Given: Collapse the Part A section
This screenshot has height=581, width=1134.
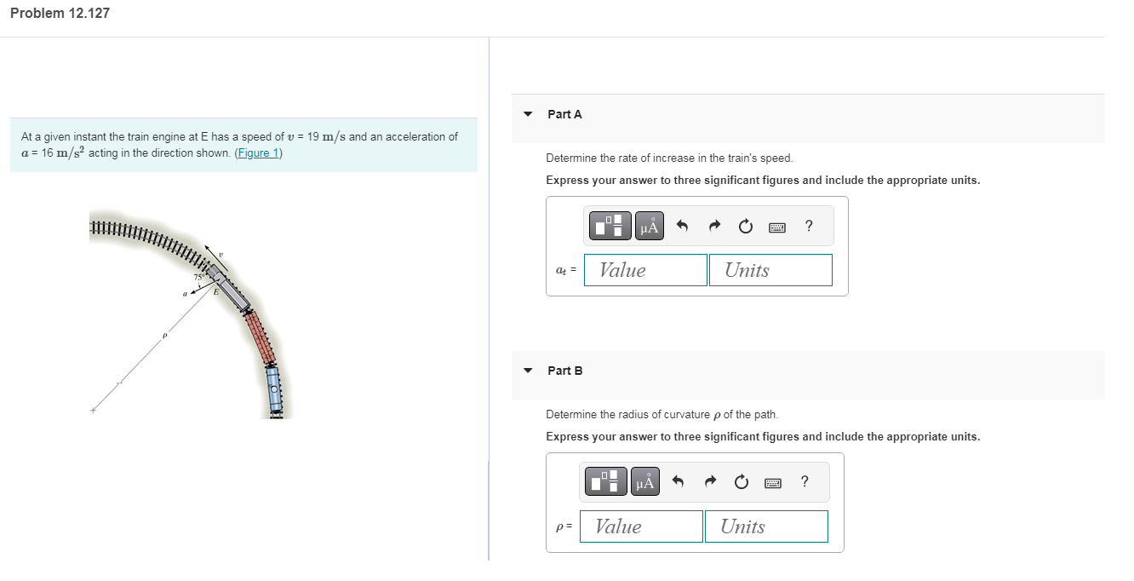Looking at the screenshot, I should point(528,113).
